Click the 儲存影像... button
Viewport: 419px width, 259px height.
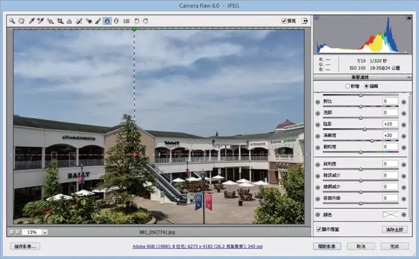coord(25,246)
